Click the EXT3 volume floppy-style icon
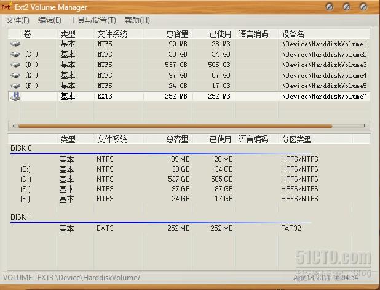Screen dimensions: 380x290 coord(15,96)
